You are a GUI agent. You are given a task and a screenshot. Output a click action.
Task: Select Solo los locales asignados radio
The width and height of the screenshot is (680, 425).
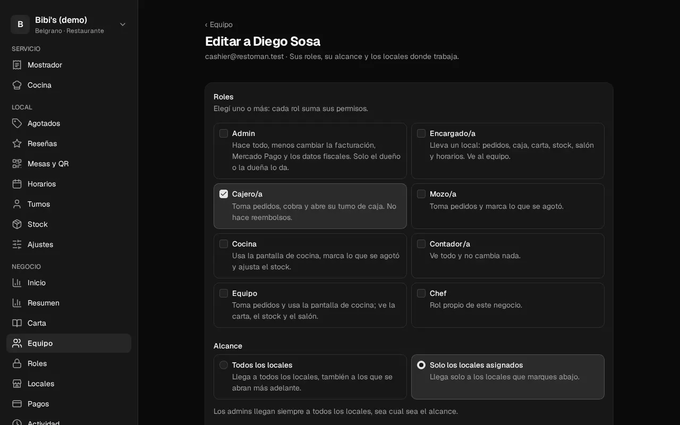[x=421, y=365]
